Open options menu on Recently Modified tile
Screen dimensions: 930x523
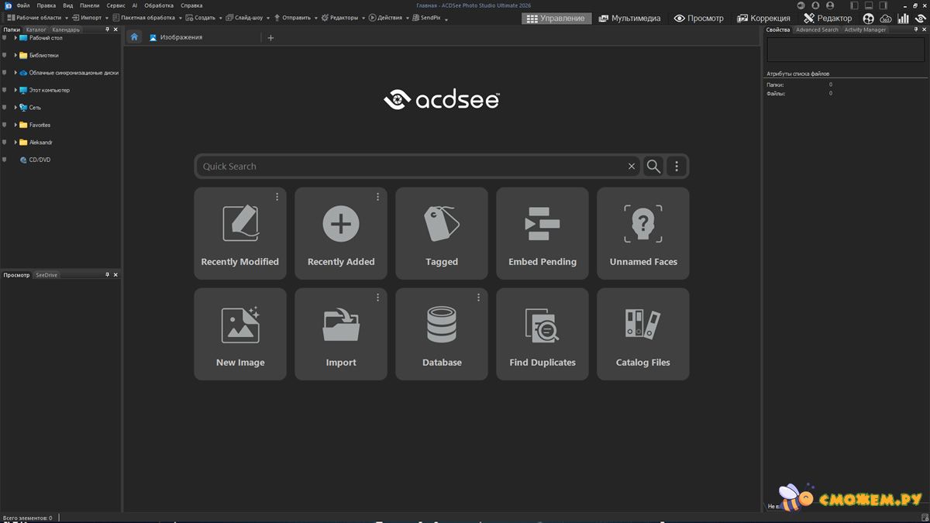(x=277, y=197)
